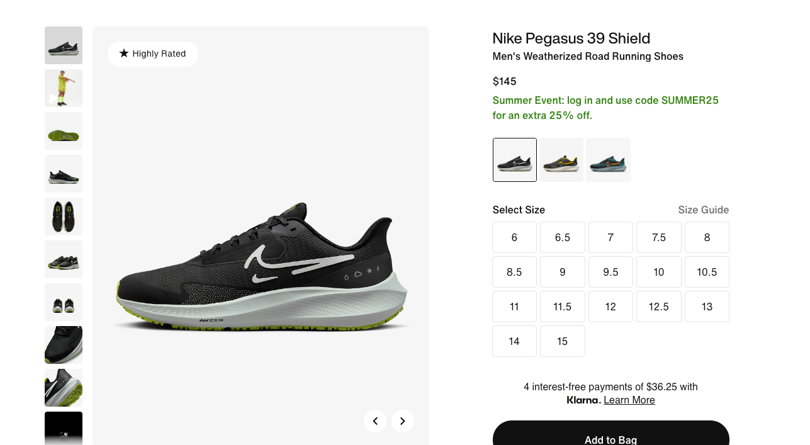The height and width of the screenshot is (445, 810).
Task: Add the shoe to bag
Action: click(x=611, y=433)
